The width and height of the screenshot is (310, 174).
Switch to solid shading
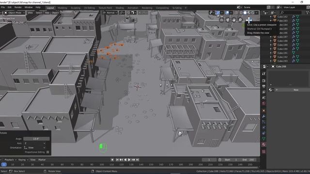tap(245, 13)
